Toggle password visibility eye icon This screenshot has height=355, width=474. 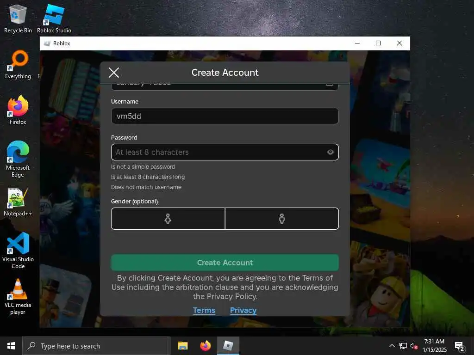click(331, 152)
